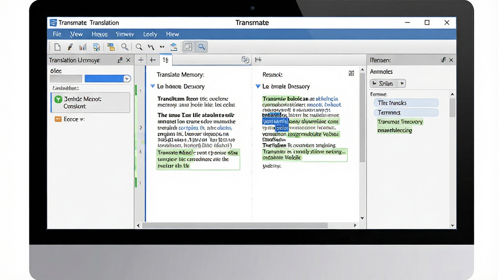Pin the right Itenaen panel
This screenshot has width=498, height=280.
[443, 60]
